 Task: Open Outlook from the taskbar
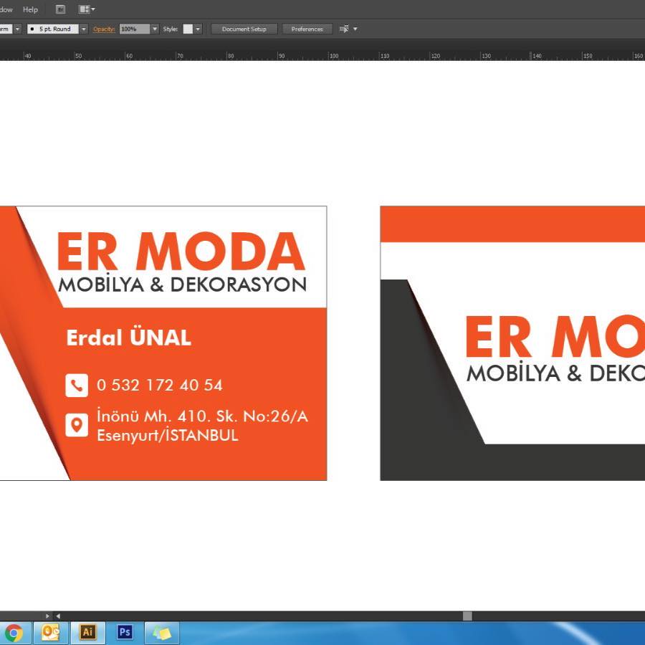(x=50, y=633)
